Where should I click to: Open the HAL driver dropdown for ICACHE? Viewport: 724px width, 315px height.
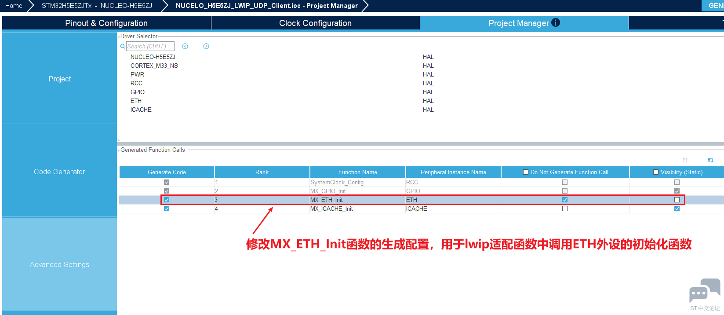pyautogui.click(x=428, y=110)
